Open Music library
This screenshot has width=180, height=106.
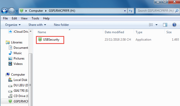pos(17,53)
